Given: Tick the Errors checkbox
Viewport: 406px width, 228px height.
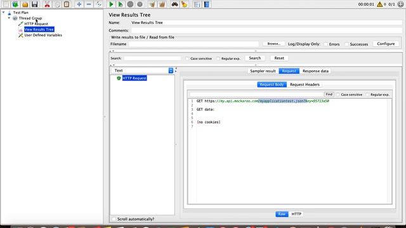Looking at the screenshot, I should [x=326, y=44].
